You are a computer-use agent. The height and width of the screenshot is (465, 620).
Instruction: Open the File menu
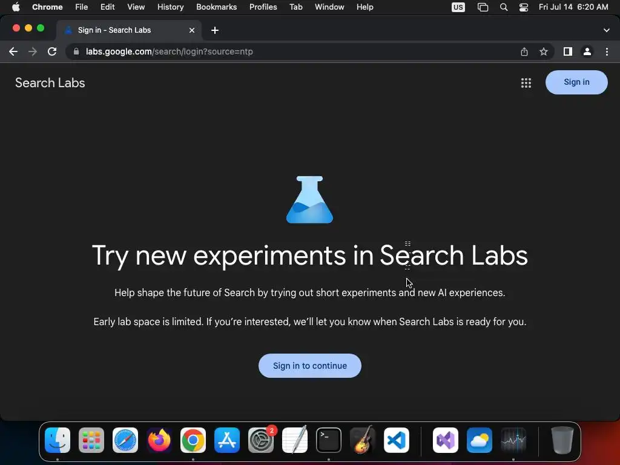82,7
